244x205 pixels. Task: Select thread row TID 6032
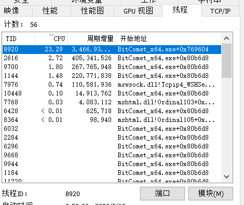tap(112, 129)
